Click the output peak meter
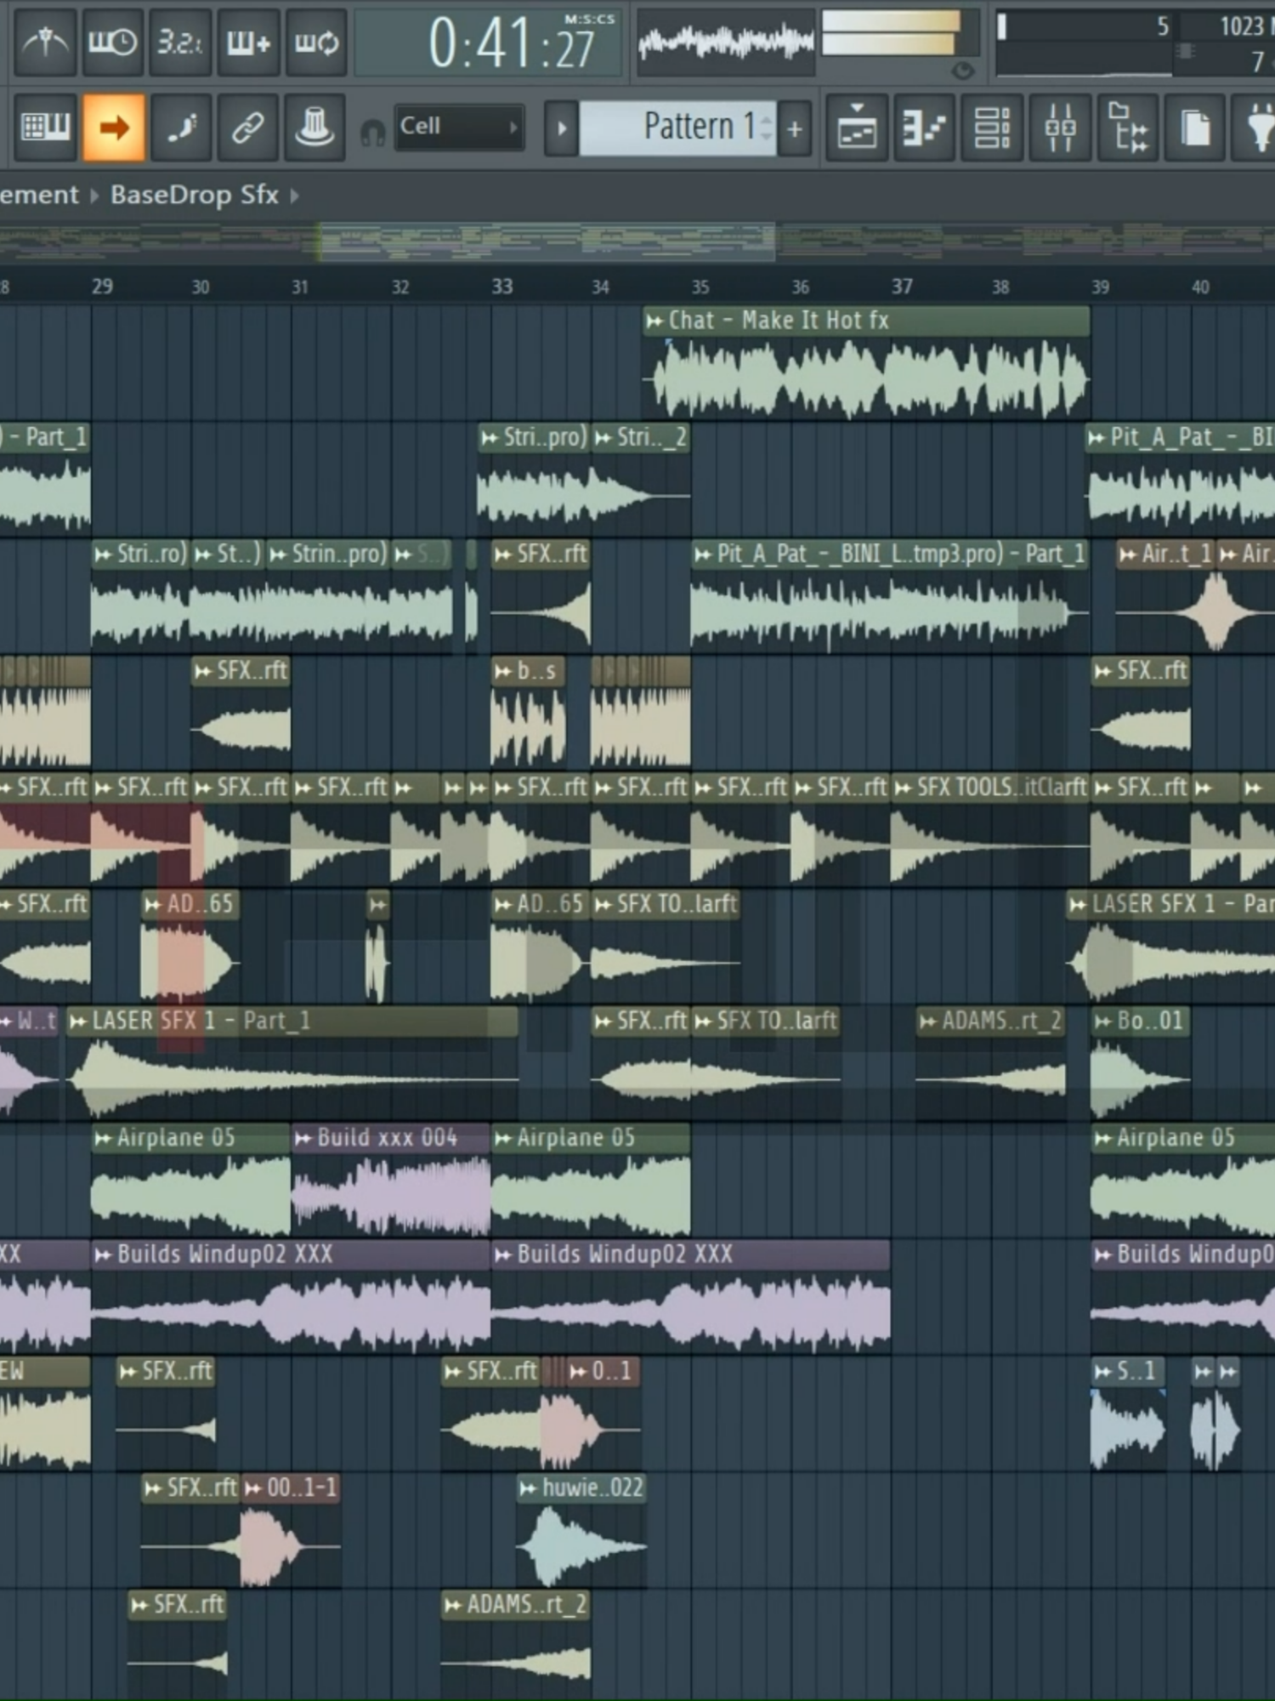The image size is (1275, 1701). coord(891,34)
